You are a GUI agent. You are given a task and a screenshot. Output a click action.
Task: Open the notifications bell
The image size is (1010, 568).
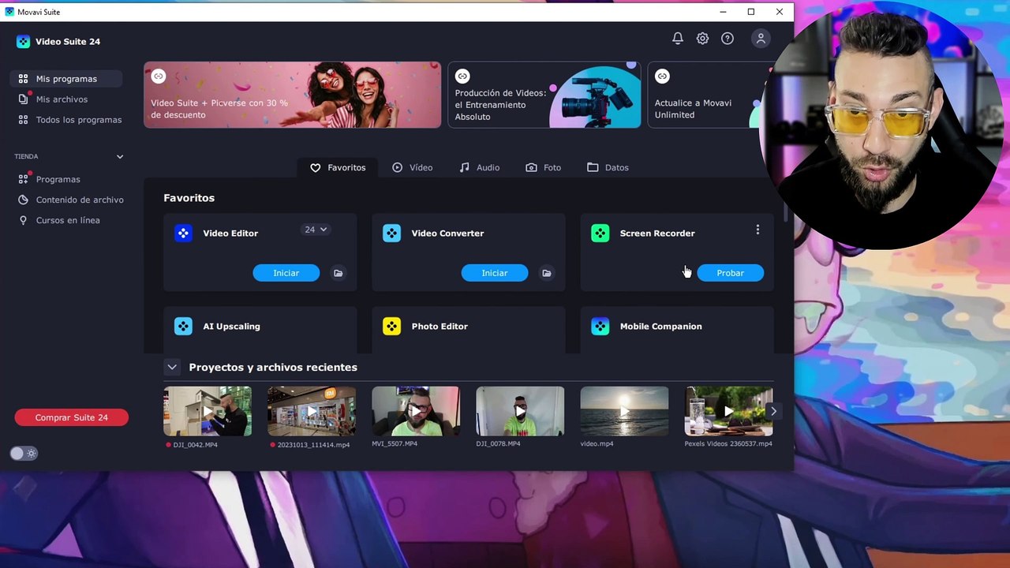(678, 39)
